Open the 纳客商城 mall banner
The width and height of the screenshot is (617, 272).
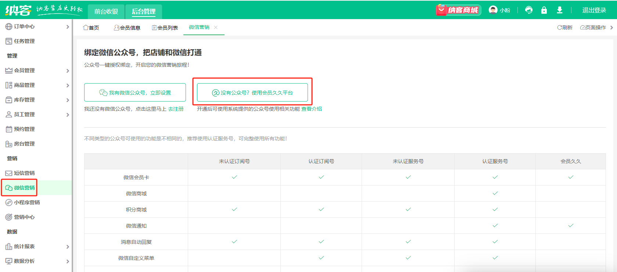458,10
